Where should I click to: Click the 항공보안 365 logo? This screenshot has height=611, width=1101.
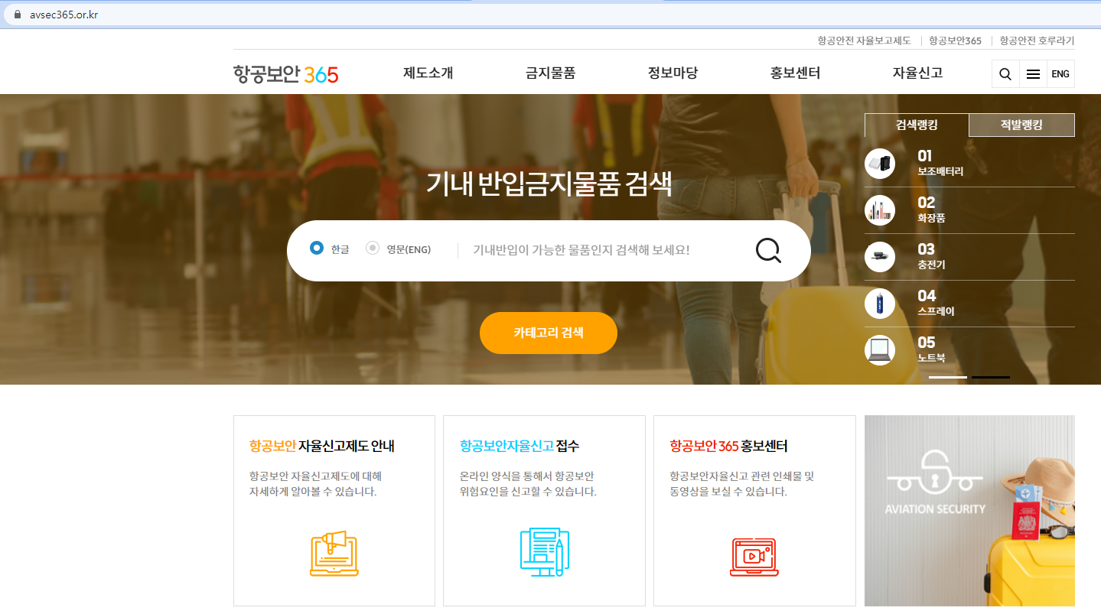285,74
